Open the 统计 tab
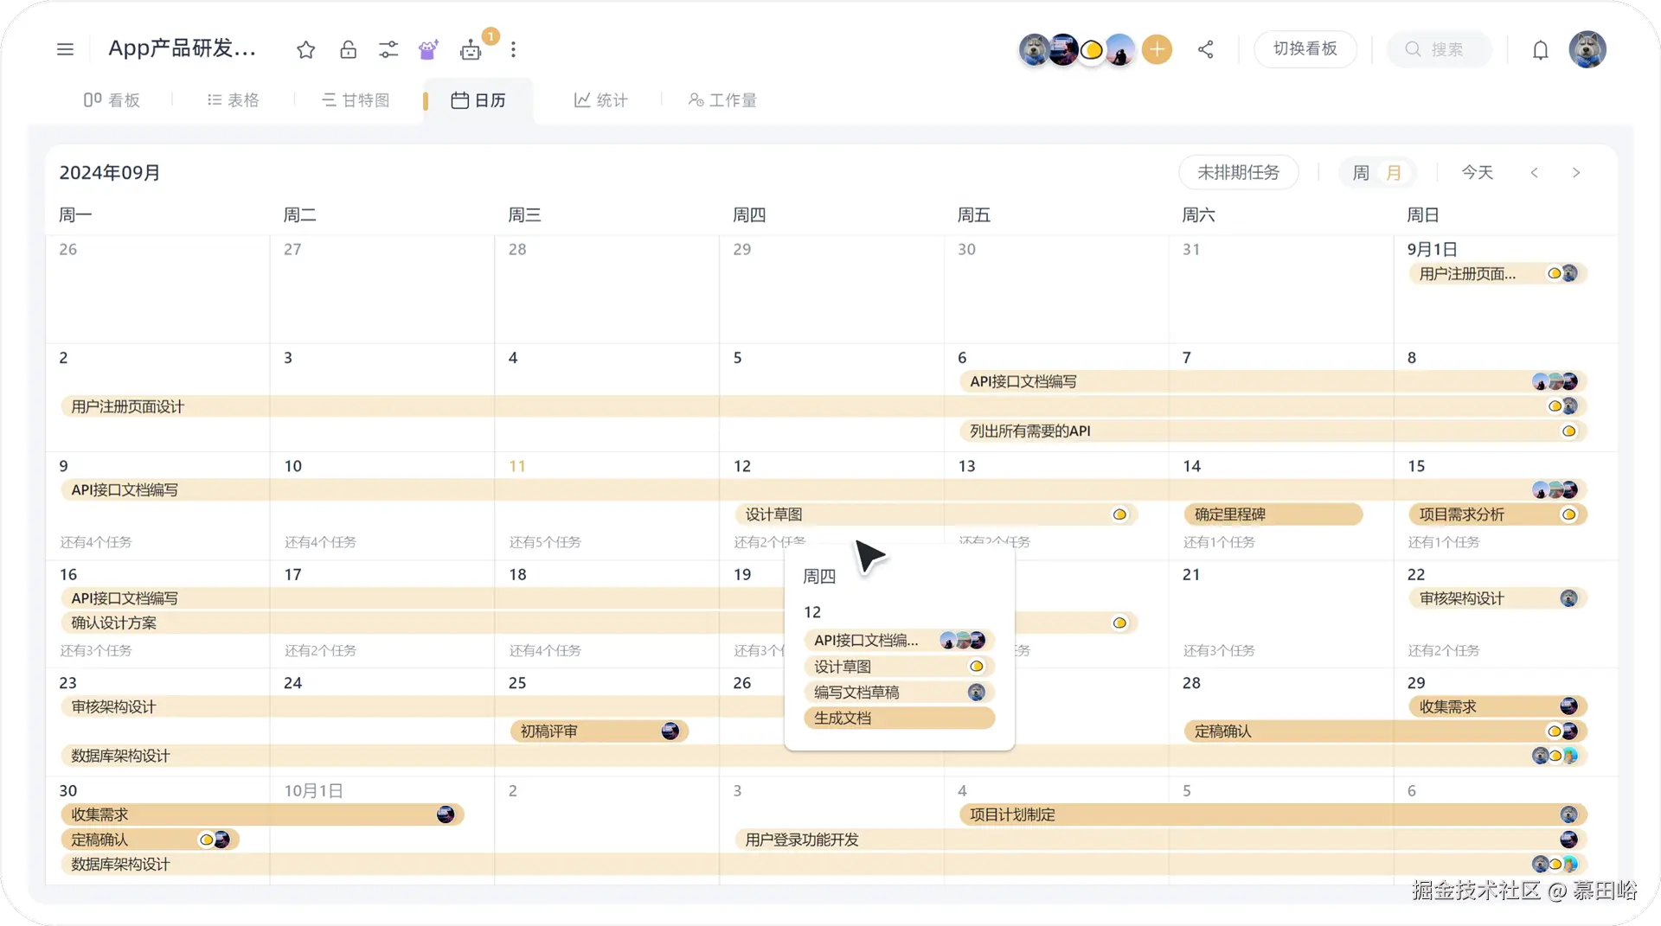 click(601, 100)
